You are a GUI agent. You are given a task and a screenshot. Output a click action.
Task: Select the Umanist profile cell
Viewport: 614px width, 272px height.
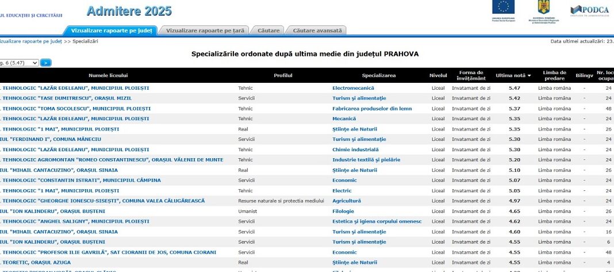coord(247,211)
